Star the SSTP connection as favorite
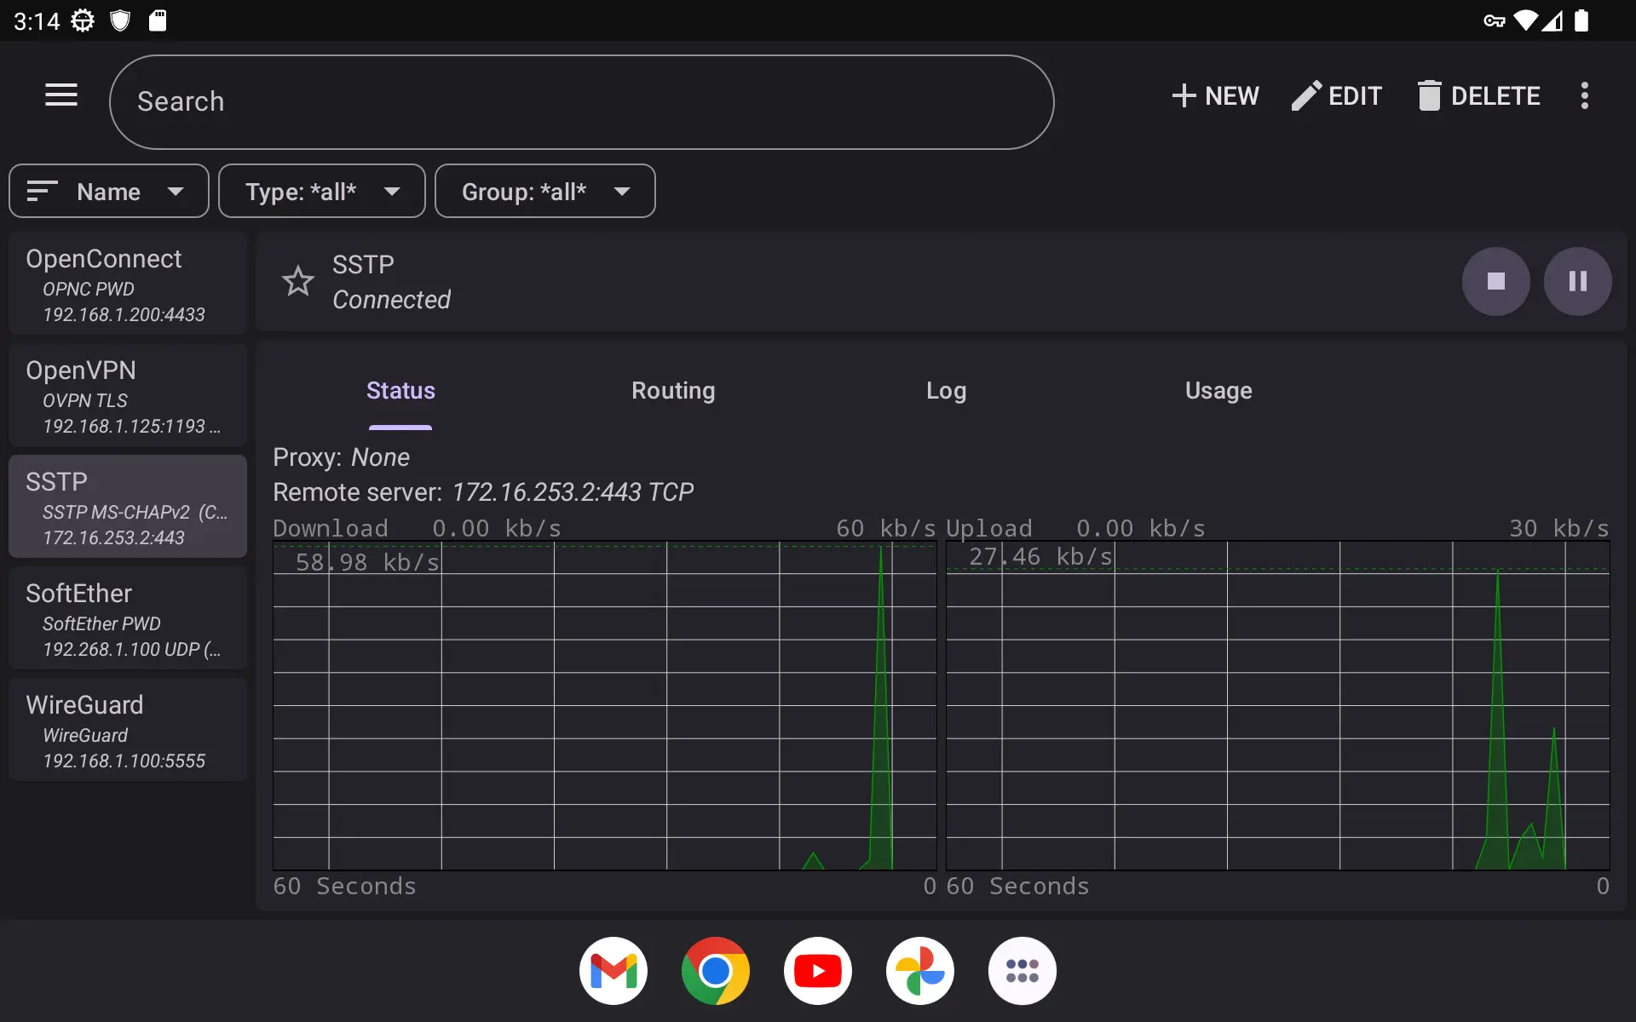1636x1022 pixels. click(x=297, y=281)
